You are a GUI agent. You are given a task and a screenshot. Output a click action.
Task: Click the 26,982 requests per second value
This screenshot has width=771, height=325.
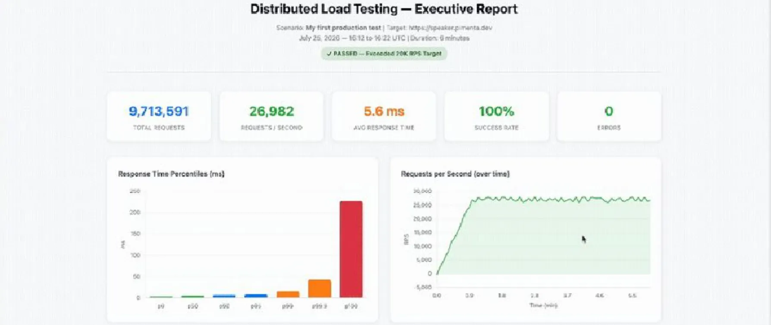272,111
